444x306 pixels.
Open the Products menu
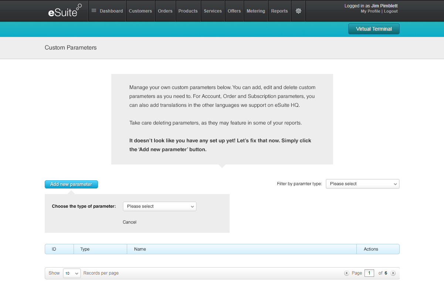[x=188, y=11]
